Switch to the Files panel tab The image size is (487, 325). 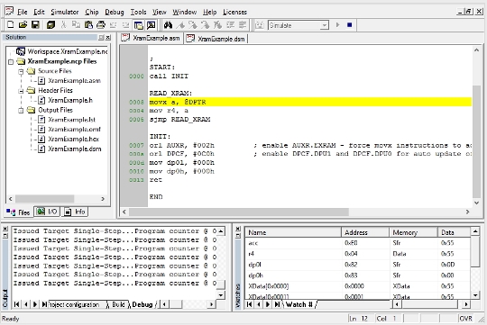click(x=18, y=212)
